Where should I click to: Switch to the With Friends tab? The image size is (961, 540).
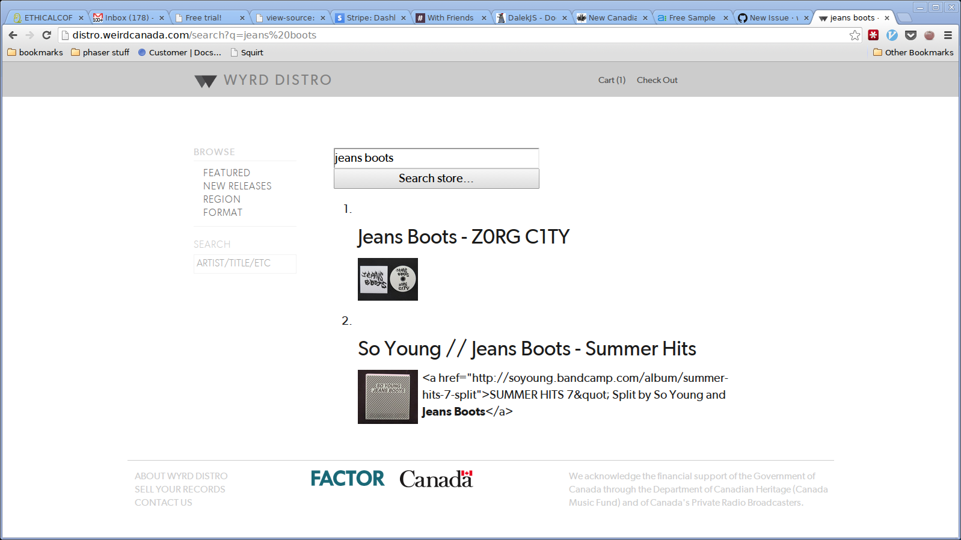[450, 17]
